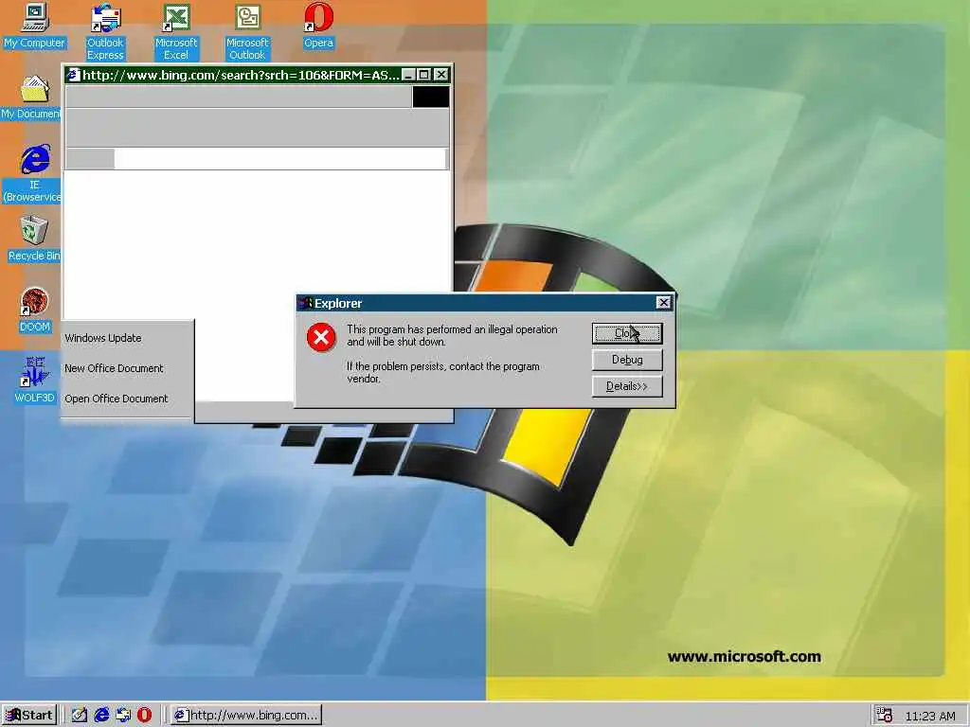Close the bing.com browser window

point(440,75)
